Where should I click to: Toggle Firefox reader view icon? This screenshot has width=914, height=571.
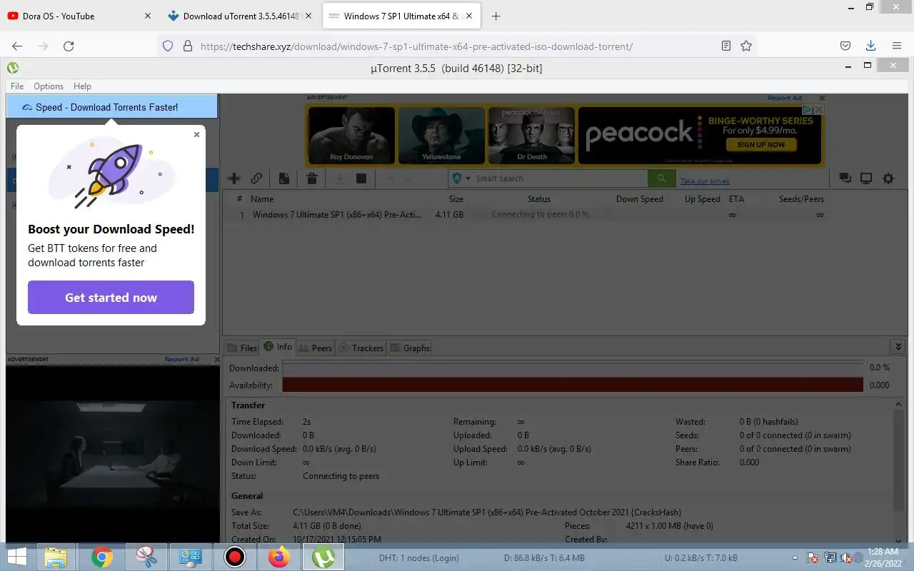click(726, 46)
